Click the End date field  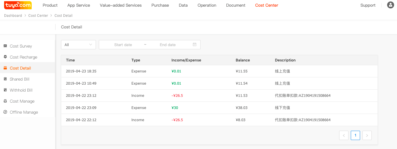coord(168,45)
